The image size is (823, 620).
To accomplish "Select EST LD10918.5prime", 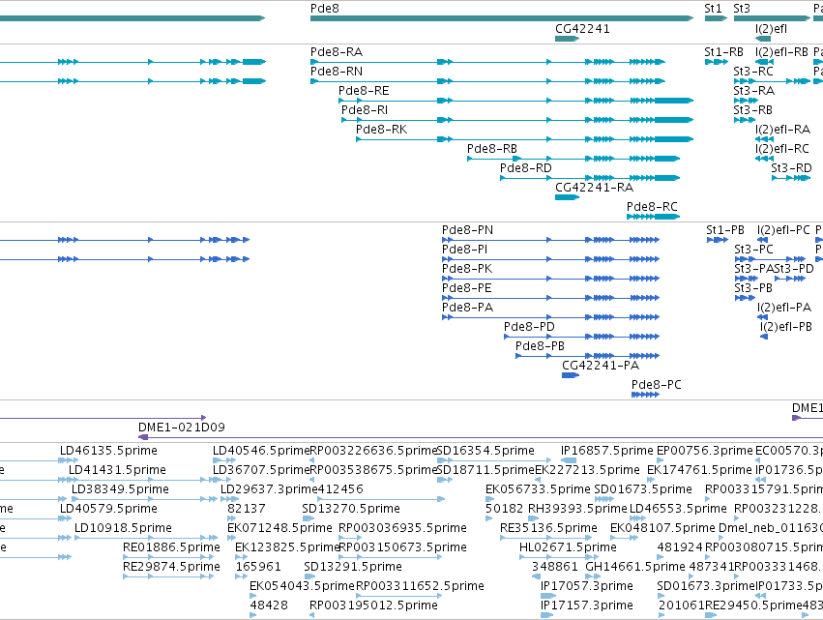I will pyautogui.click(x=123, y=529).
